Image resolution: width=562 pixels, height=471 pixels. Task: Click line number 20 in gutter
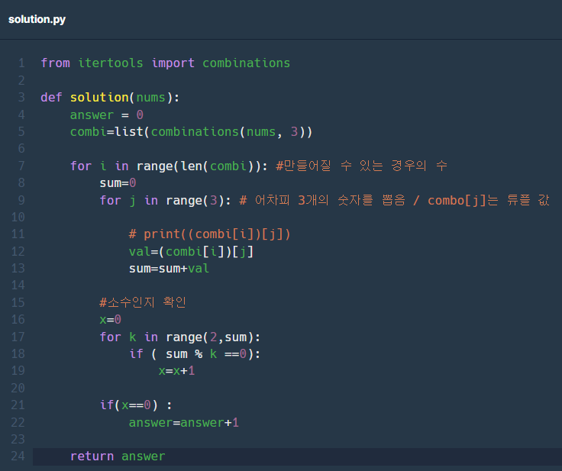click(x=18, y=389)
